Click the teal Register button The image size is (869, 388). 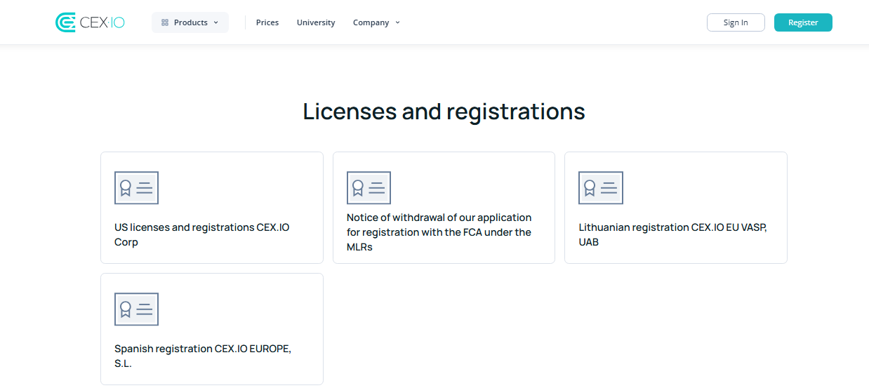[x=803, y=22]
